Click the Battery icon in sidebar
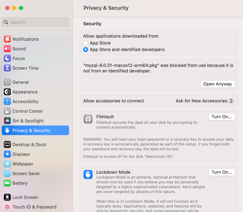 tap(7, 183)
